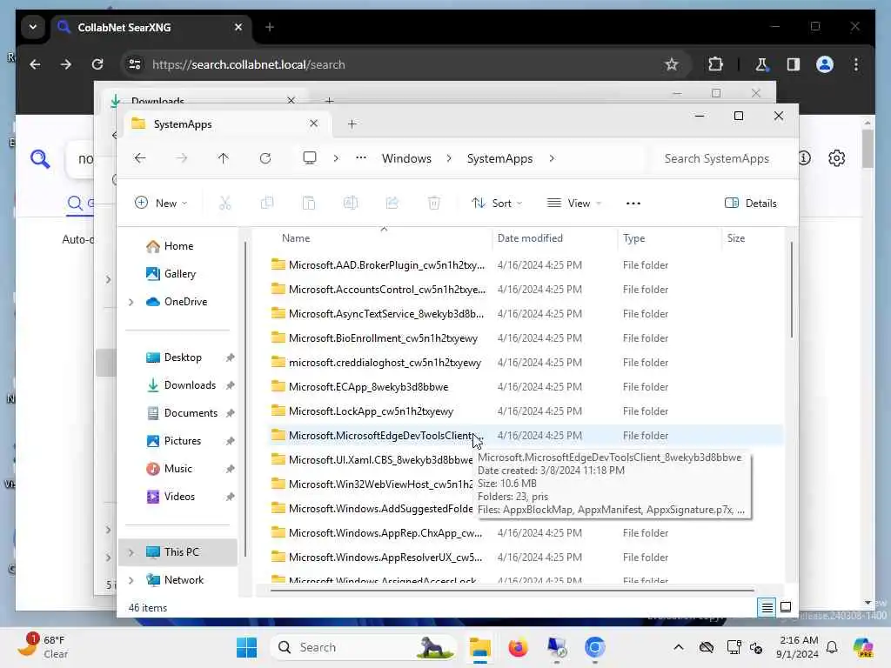
Task: Sort by Date modified column
Action: (530, 238)
